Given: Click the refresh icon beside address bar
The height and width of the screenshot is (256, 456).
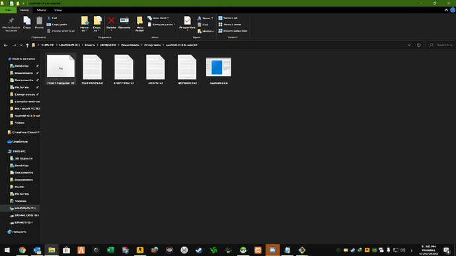Looking at the screenshot, I should pyautogui.click(x=419, y=46).
